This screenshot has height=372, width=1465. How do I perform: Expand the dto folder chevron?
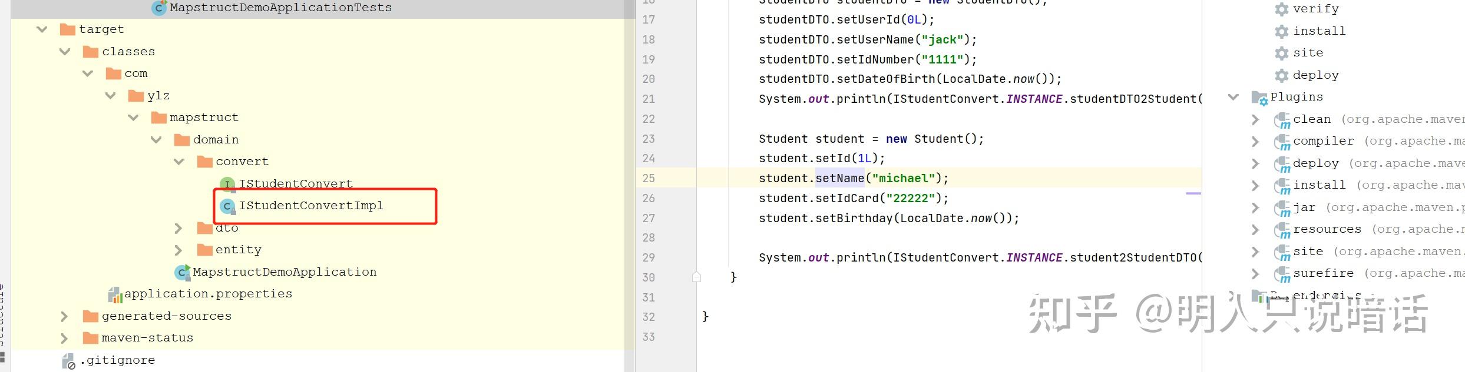click(x=178, y=228)
